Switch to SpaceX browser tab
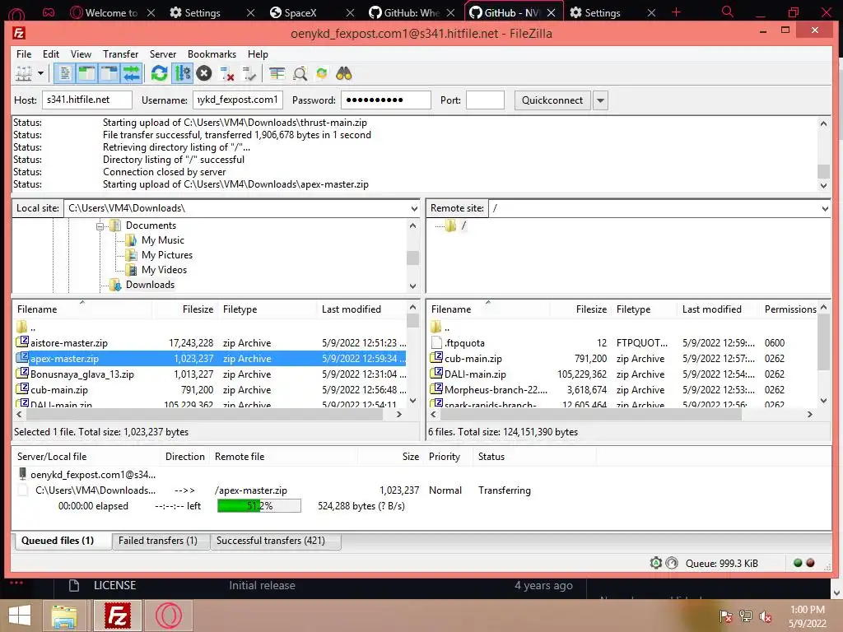843x632 pixels. (x=311, y=12)
